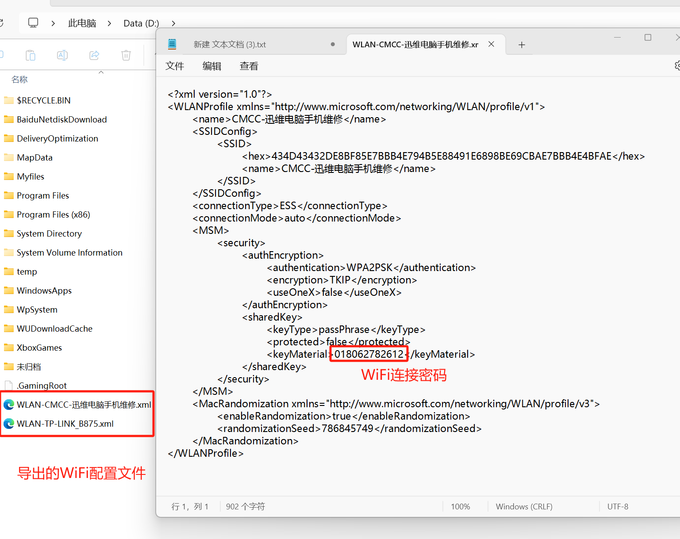
Task: Click the paste icon in Explorer toolbar
Action: coord(31,55)
